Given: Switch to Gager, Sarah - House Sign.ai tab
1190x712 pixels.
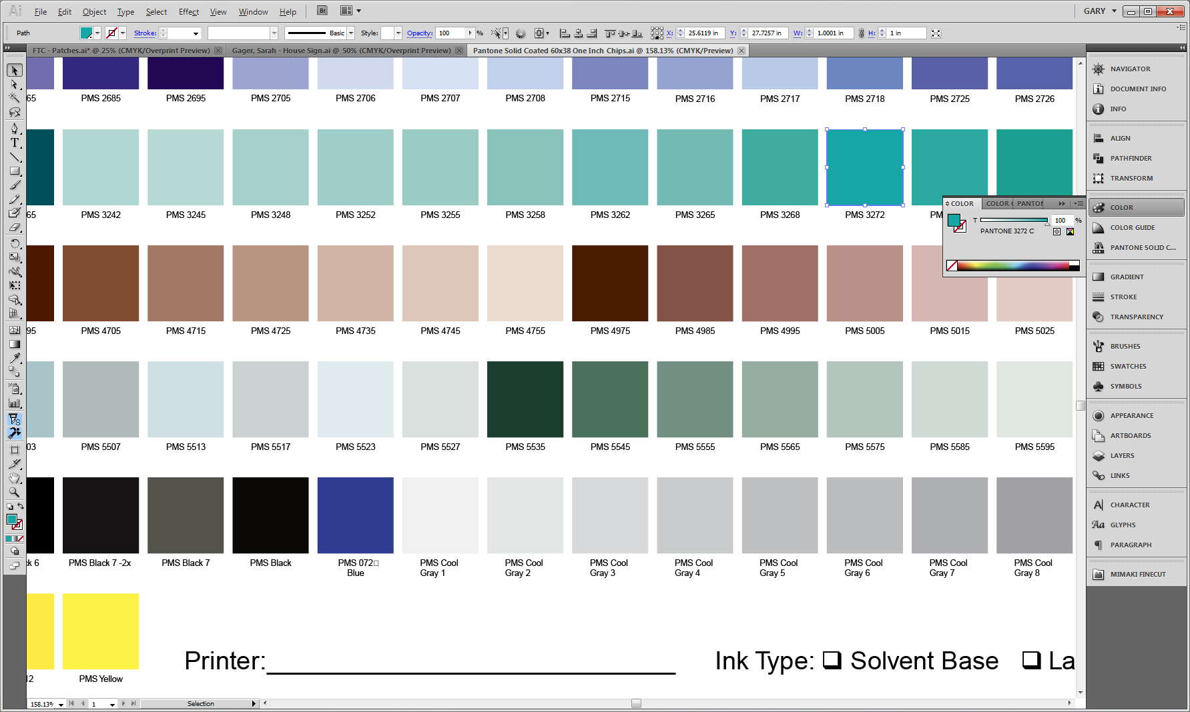Looking at the screenshot, I should [341, 50].
